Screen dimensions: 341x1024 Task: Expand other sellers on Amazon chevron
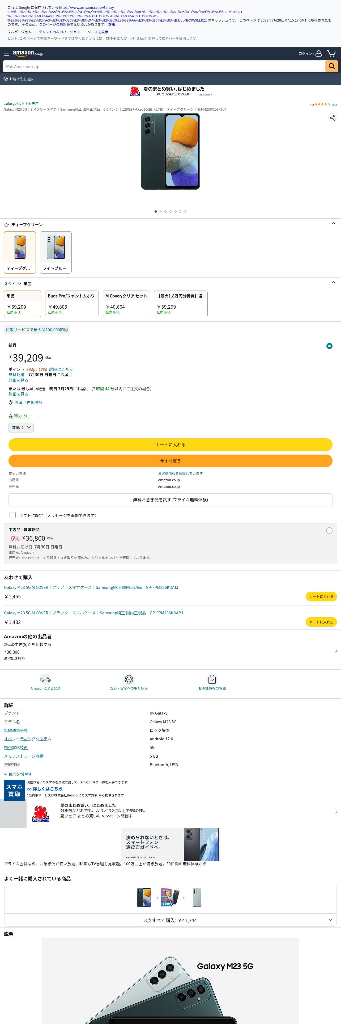[x=336, y=651]
